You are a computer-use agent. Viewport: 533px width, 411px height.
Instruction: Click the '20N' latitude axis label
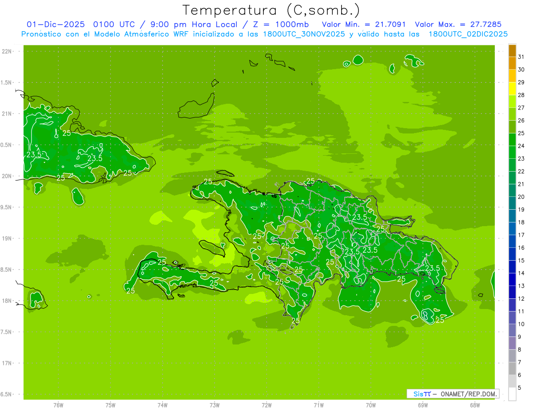pyautogui.click(x=7, y=176)
